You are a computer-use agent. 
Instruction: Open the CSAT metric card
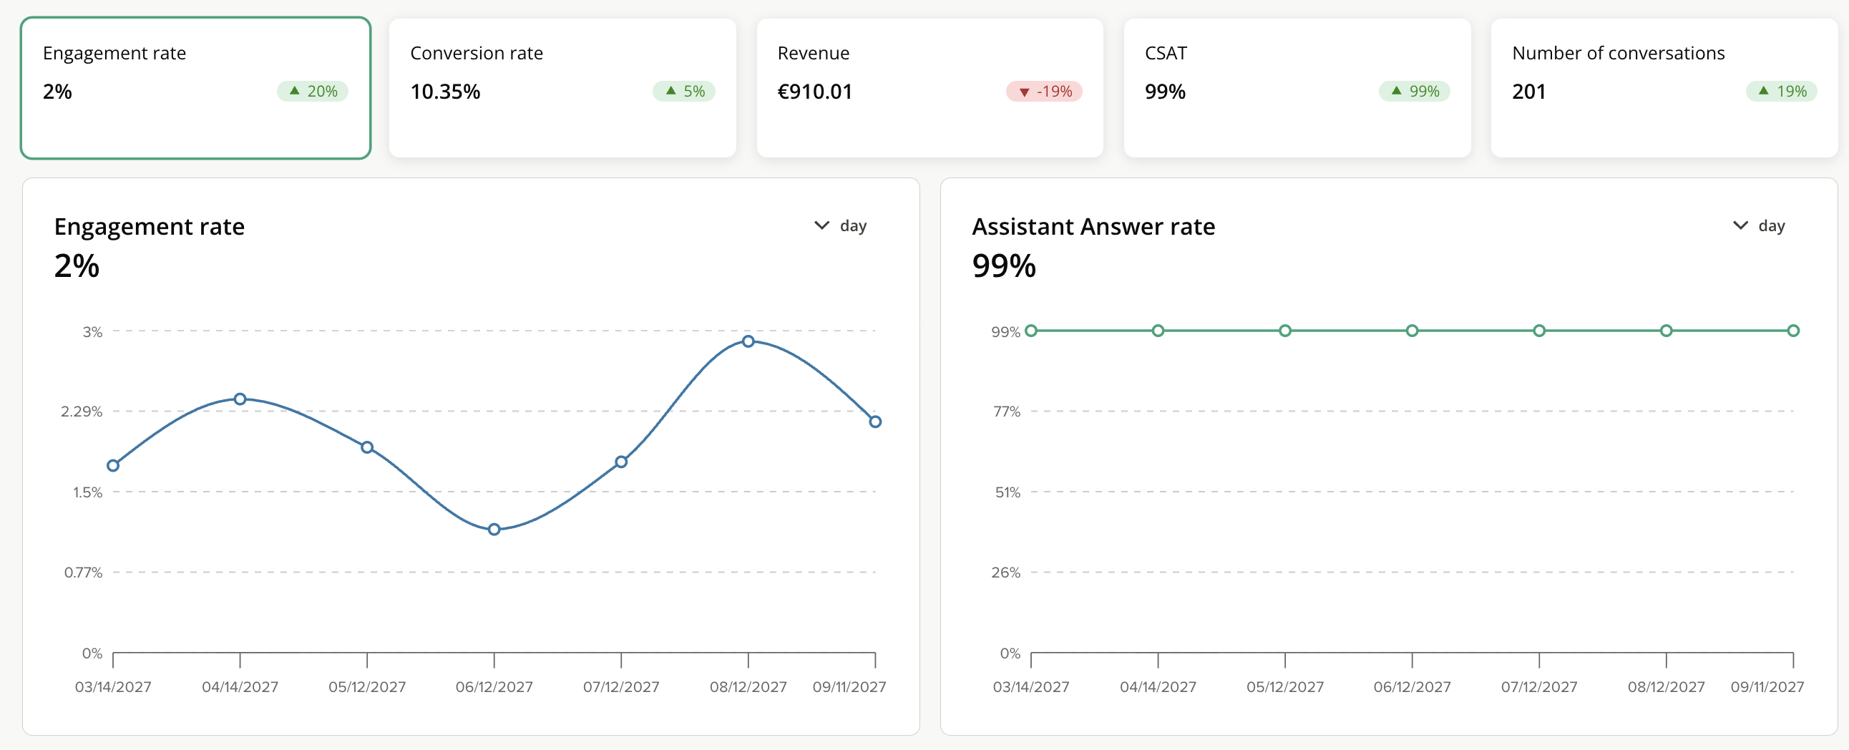pos(1297,87)
